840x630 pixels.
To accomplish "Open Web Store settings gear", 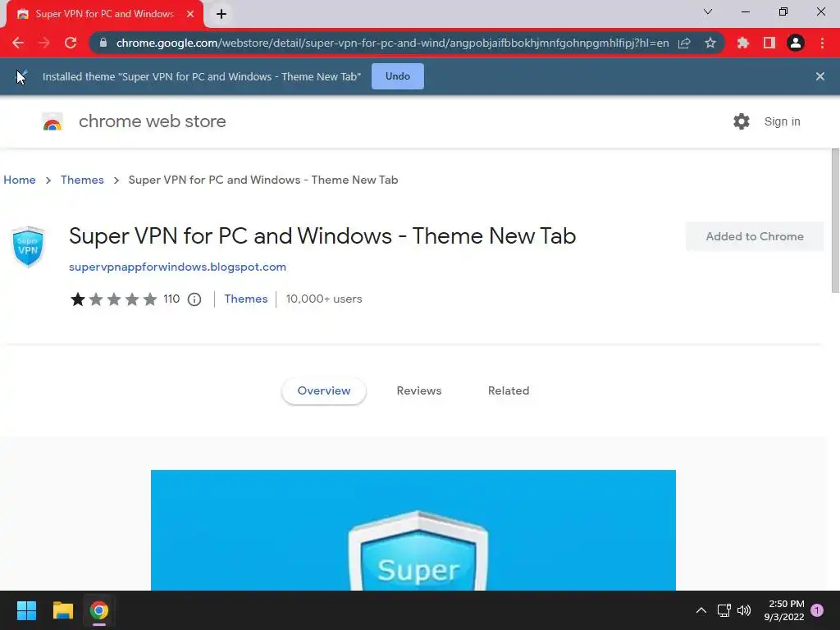I will [742, 121].
